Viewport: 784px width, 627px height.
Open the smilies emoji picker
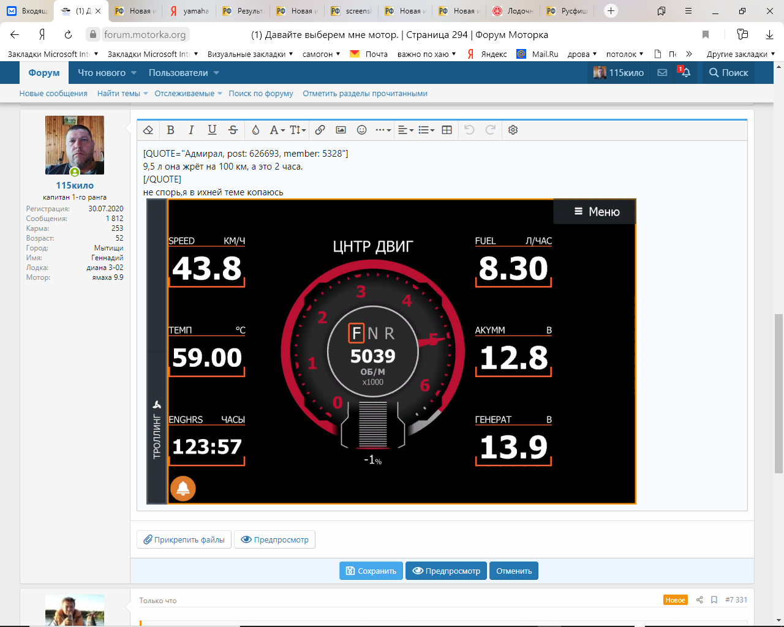(361, 130)
